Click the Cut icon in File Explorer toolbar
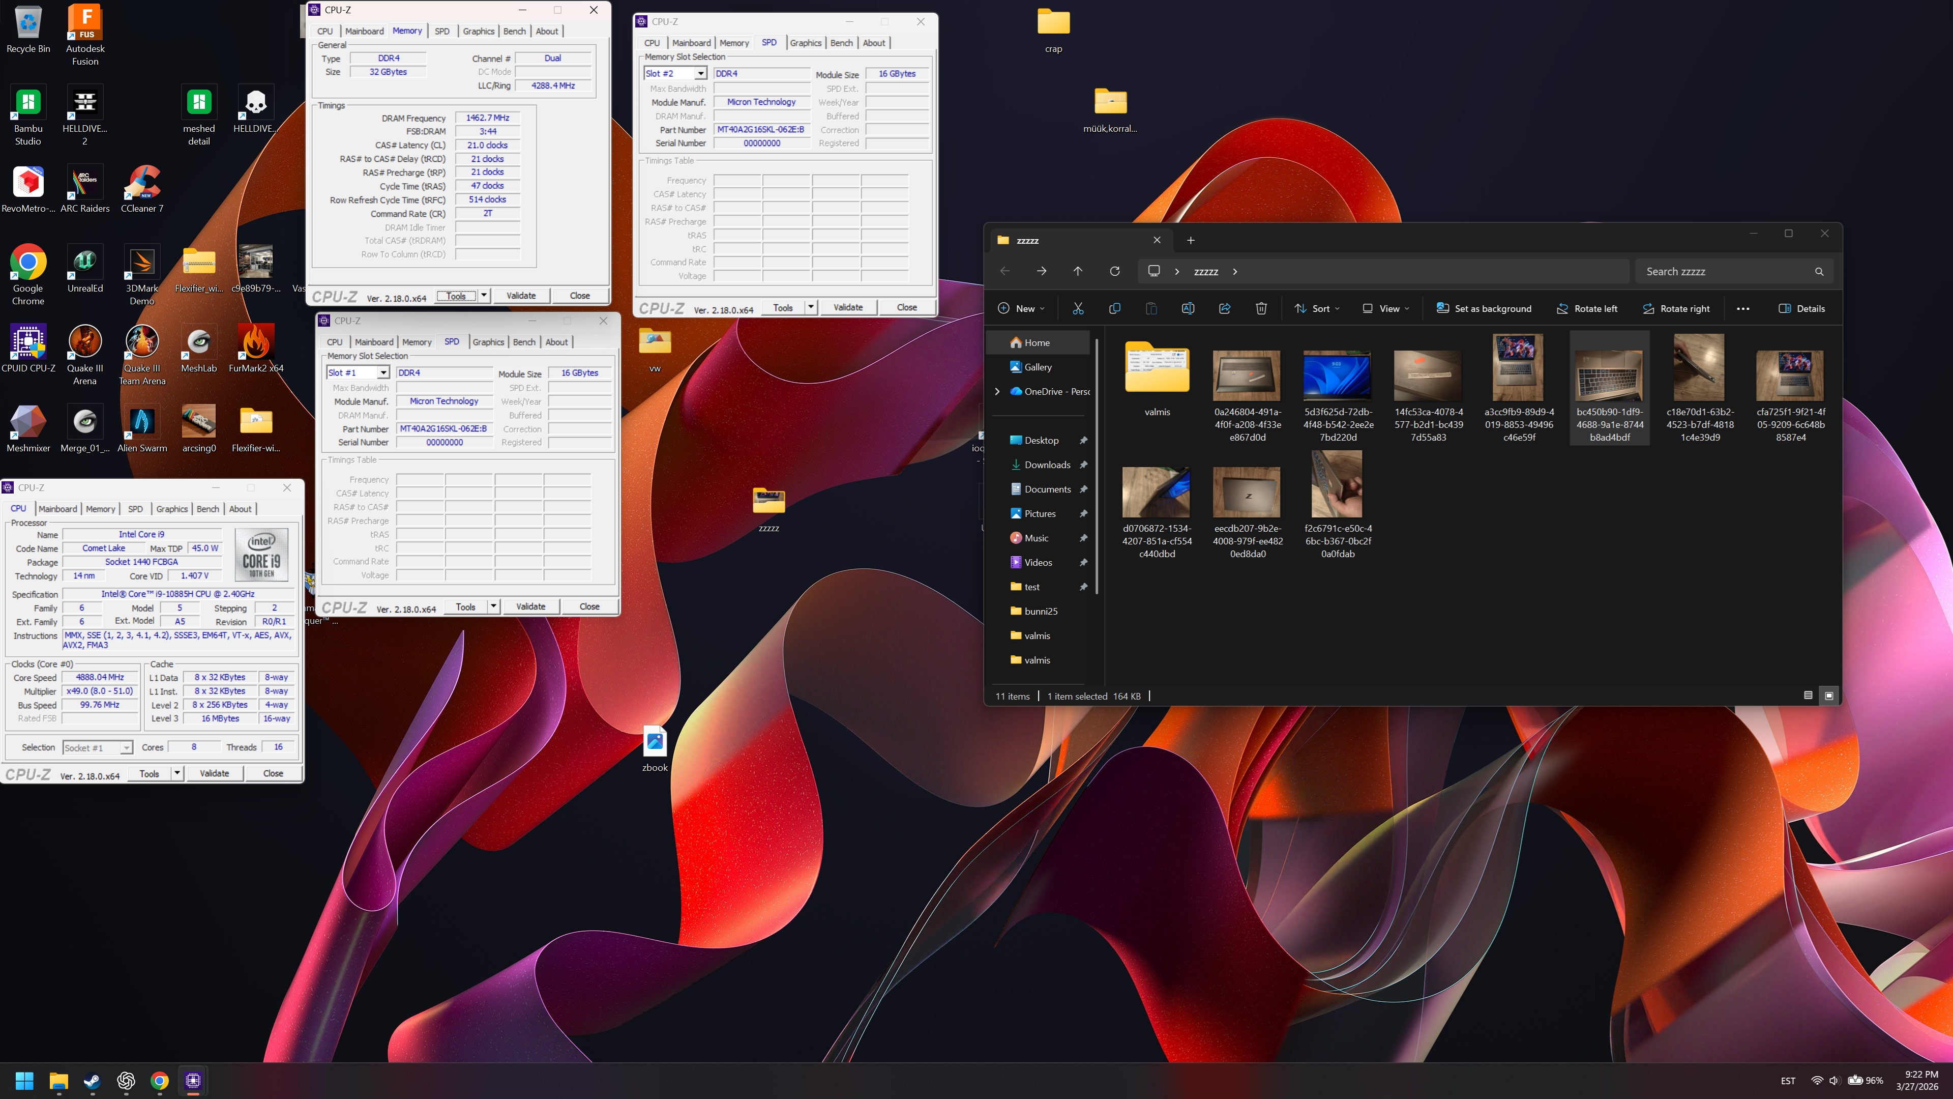This screenshot has height=1099, width=1953. [1077, 308]
